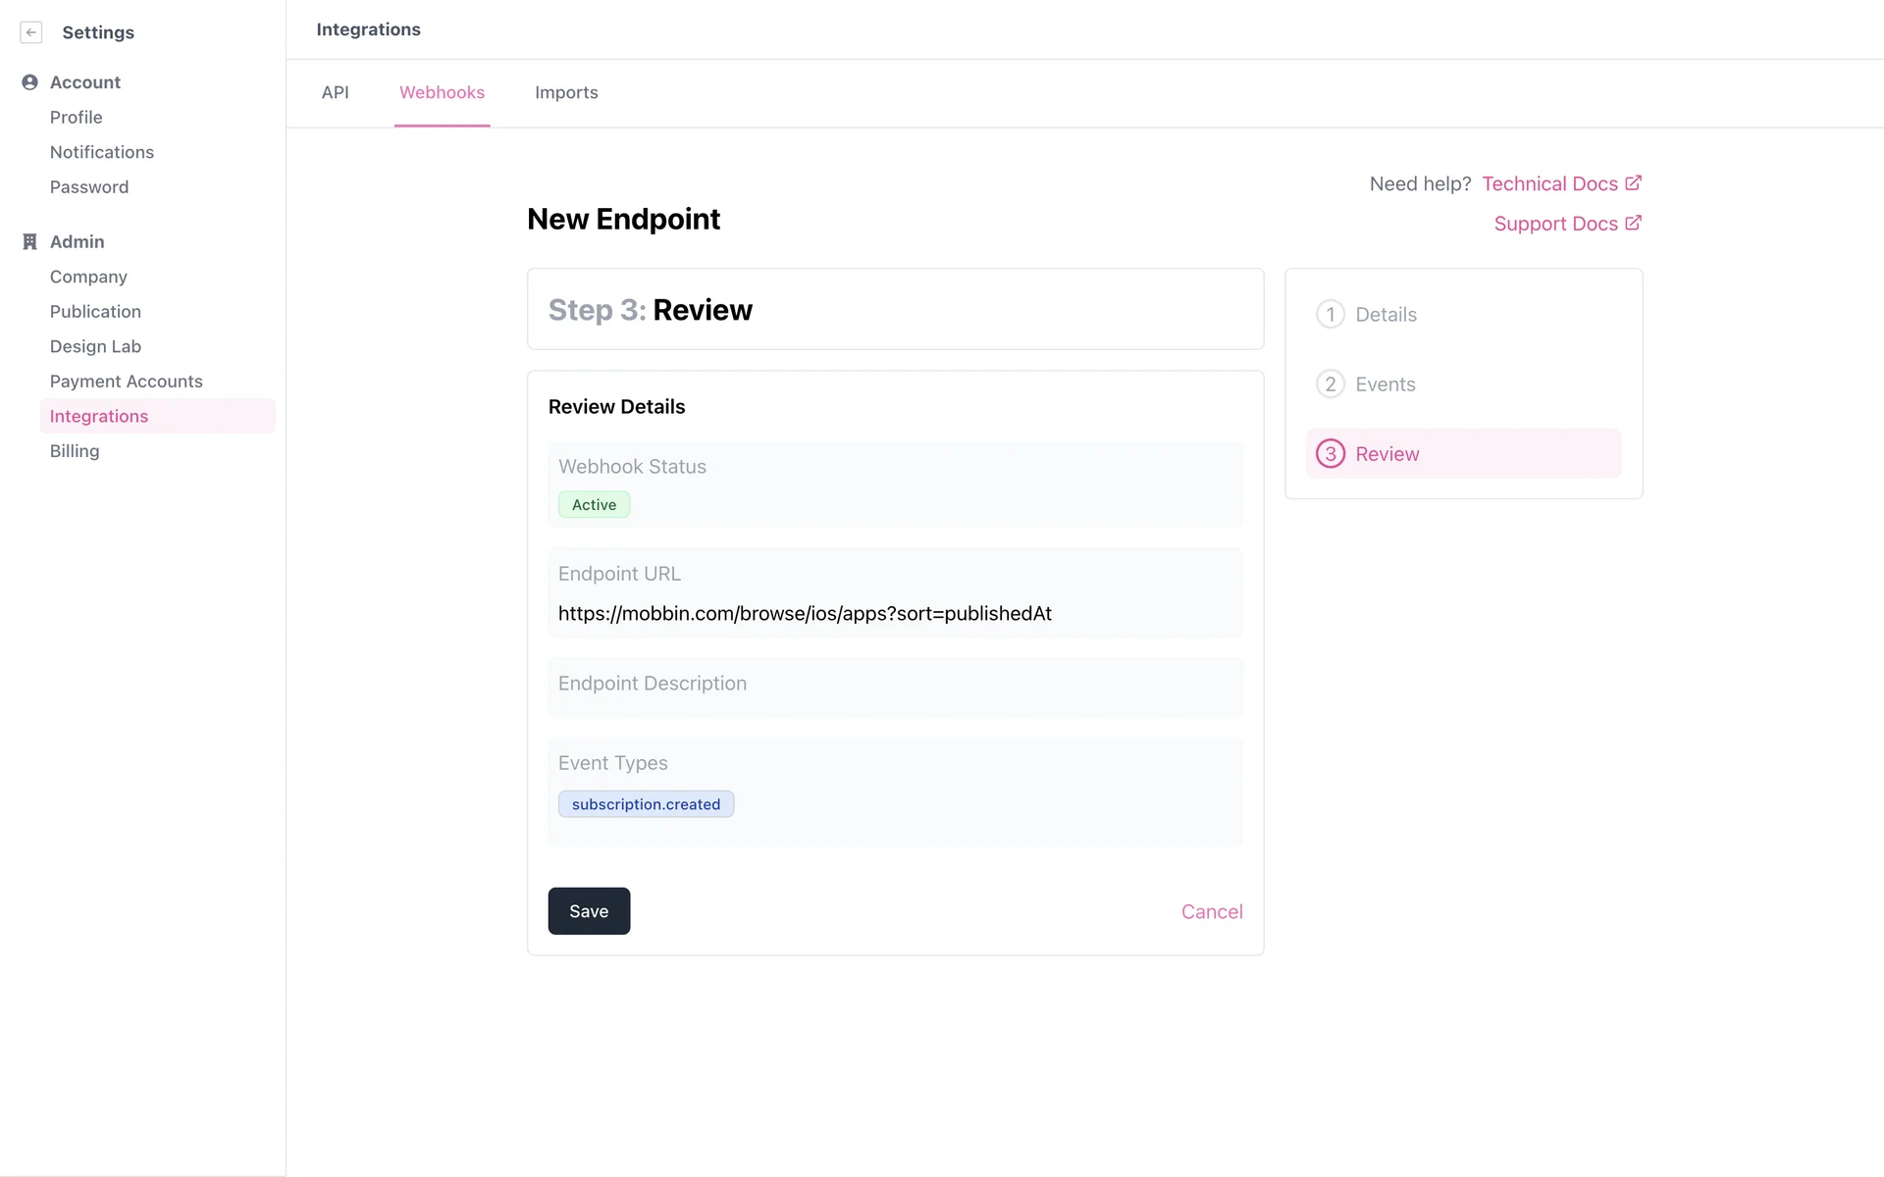
Task: Click the subscription.created event tag
Action: pos(646,804)
